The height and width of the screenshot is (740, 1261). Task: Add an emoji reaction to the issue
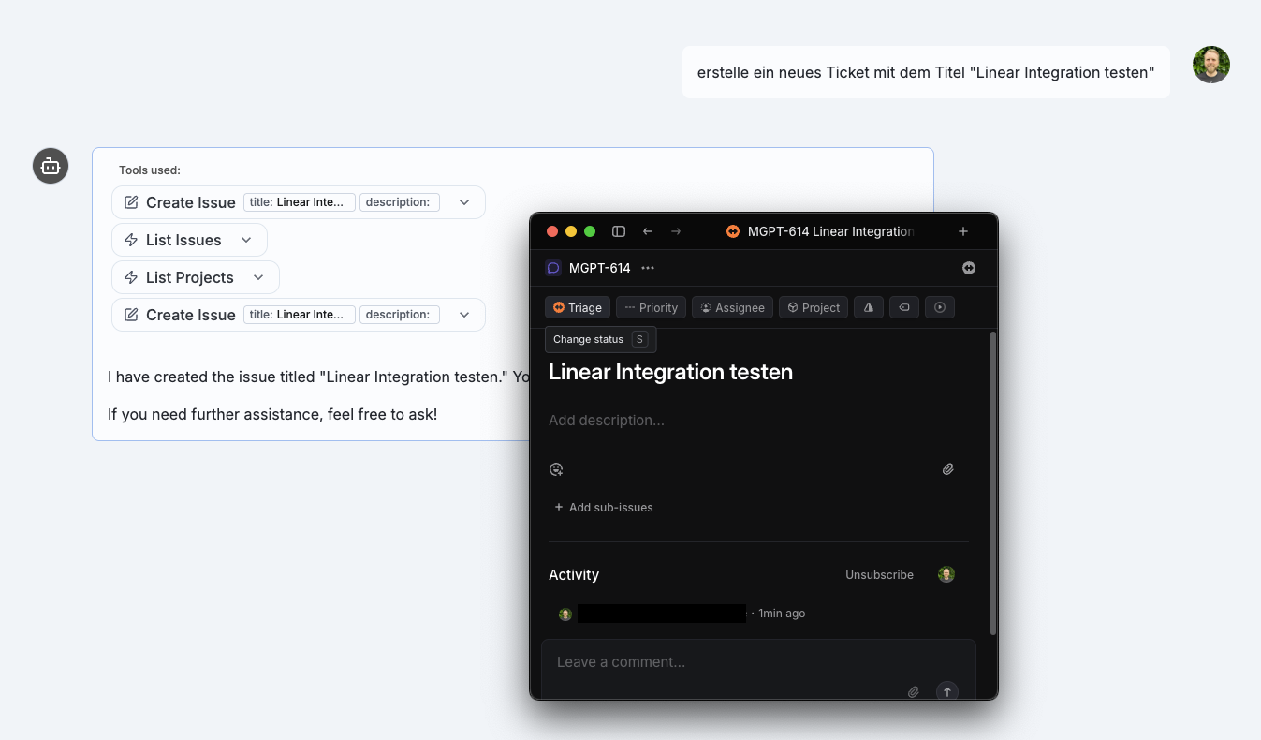click(556, 469)
